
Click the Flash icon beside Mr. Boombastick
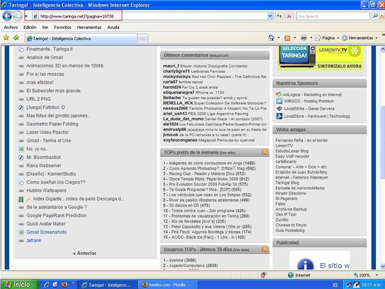pos(21,158)
